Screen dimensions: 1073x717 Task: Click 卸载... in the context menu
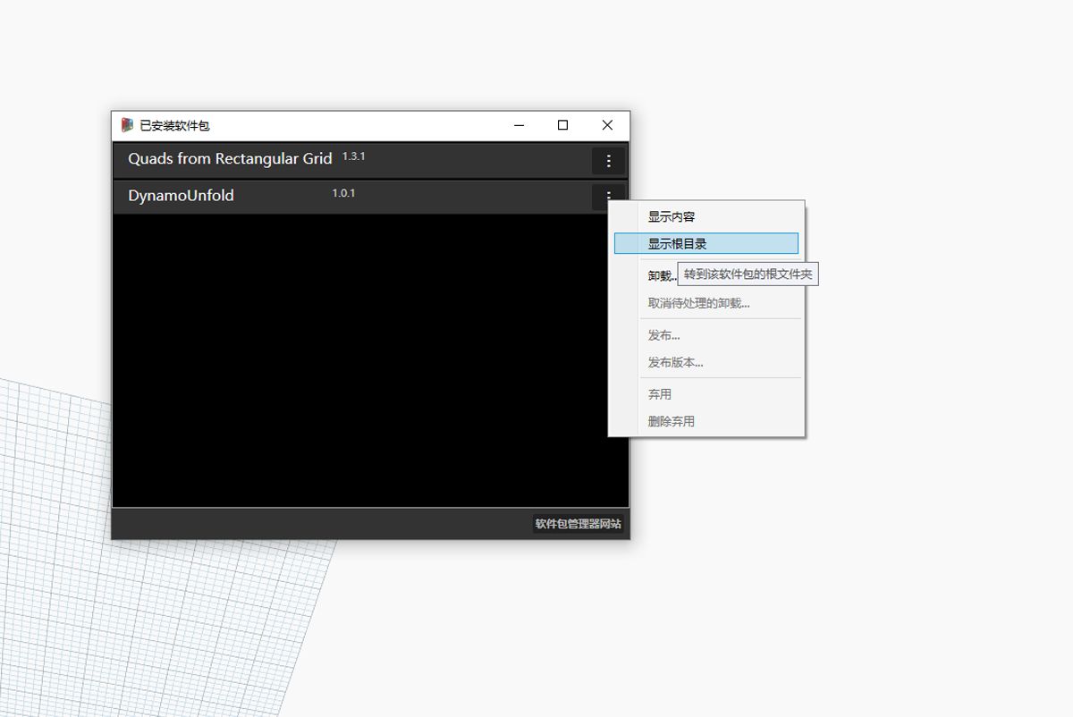663,275
